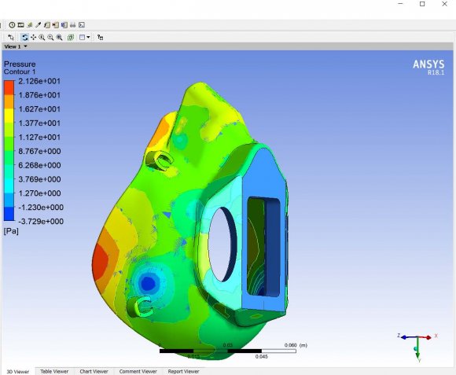The width and height of the screenshot is (456, 375).
Task: Click the question-mark viewer help icon
Action: click(x=100, y=37)
